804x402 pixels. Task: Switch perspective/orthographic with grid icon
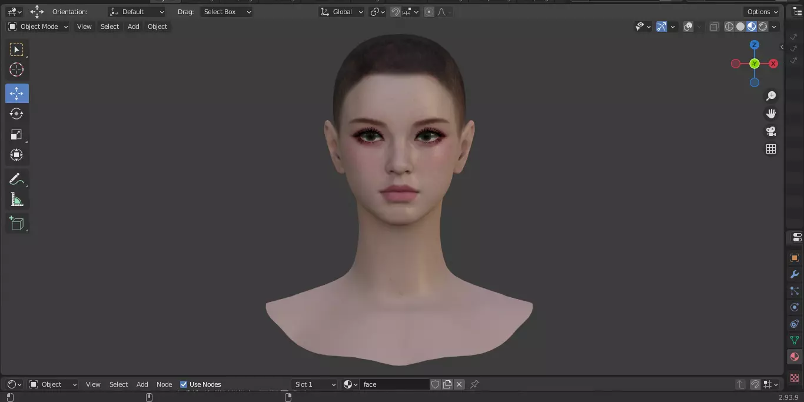[771, 149]
